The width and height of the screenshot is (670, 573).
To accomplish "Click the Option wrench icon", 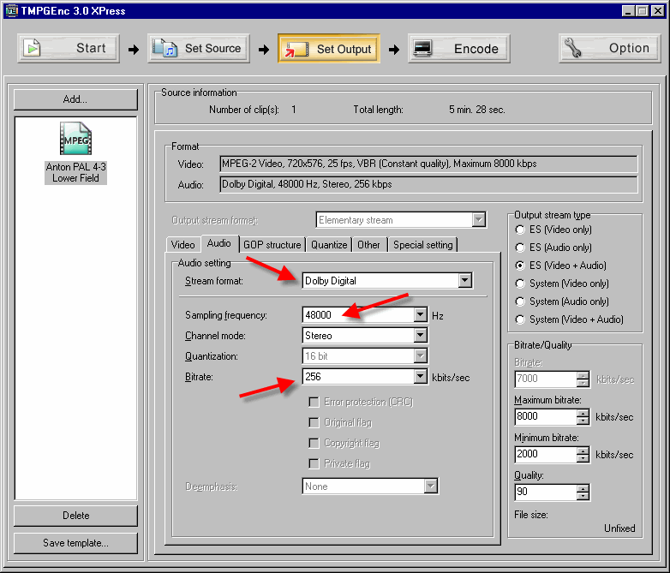I will (x=573, y=48).
